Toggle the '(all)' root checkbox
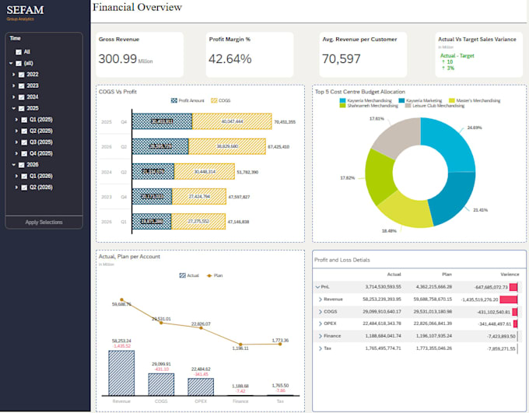Image resolution: width=529 pixels, height=413 pixels. (x=19, y=64)
